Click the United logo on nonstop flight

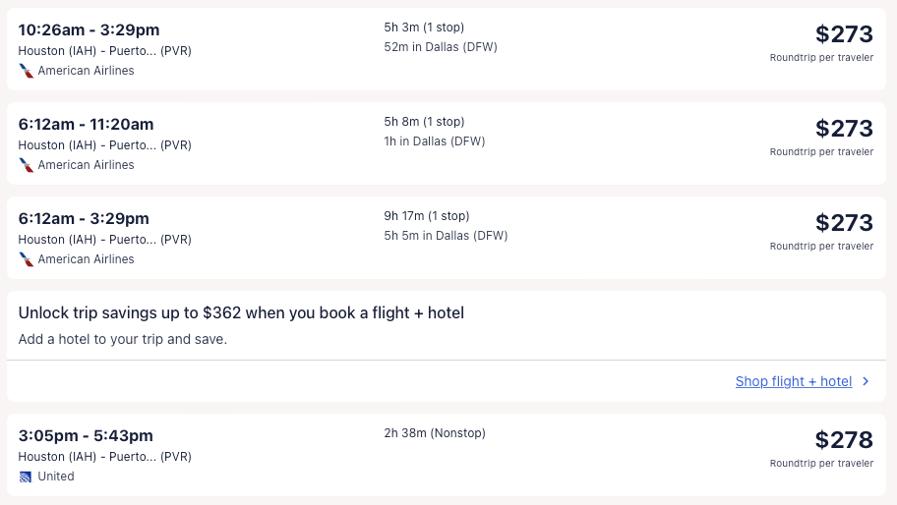[26, 477]
